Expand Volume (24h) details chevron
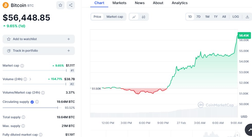252x137 pixels. click(30, 79)
